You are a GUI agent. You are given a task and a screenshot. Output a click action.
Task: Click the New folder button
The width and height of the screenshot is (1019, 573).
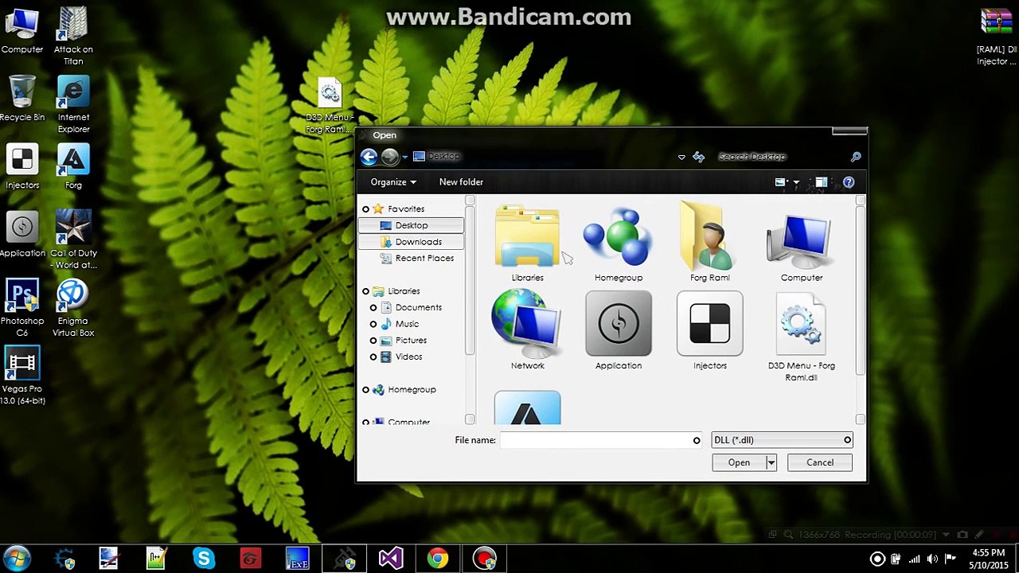click(461, 182)
